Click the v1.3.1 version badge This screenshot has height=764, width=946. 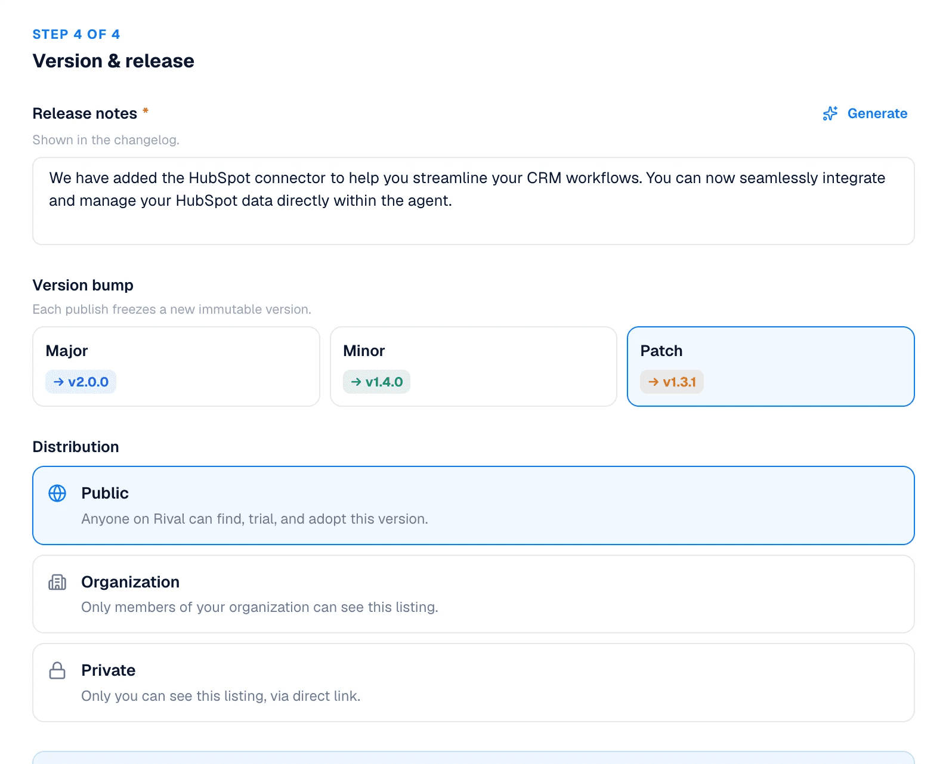click(x=672, y=382)
